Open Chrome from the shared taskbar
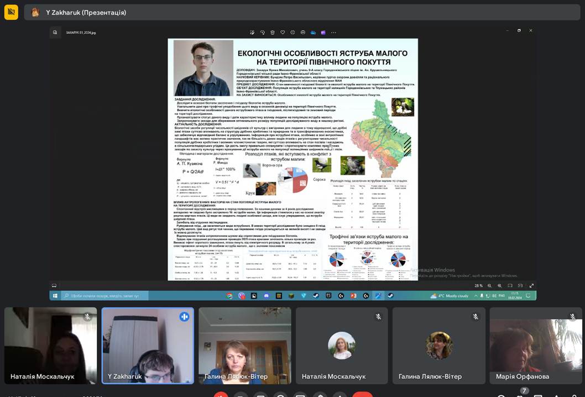Screen dimensions: 585x397 pyautogui.click(x=229, y=296)
